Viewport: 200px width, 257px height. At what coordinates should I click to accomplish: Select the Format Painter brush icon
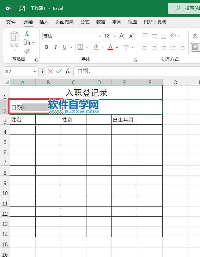[x=27, y=51]
